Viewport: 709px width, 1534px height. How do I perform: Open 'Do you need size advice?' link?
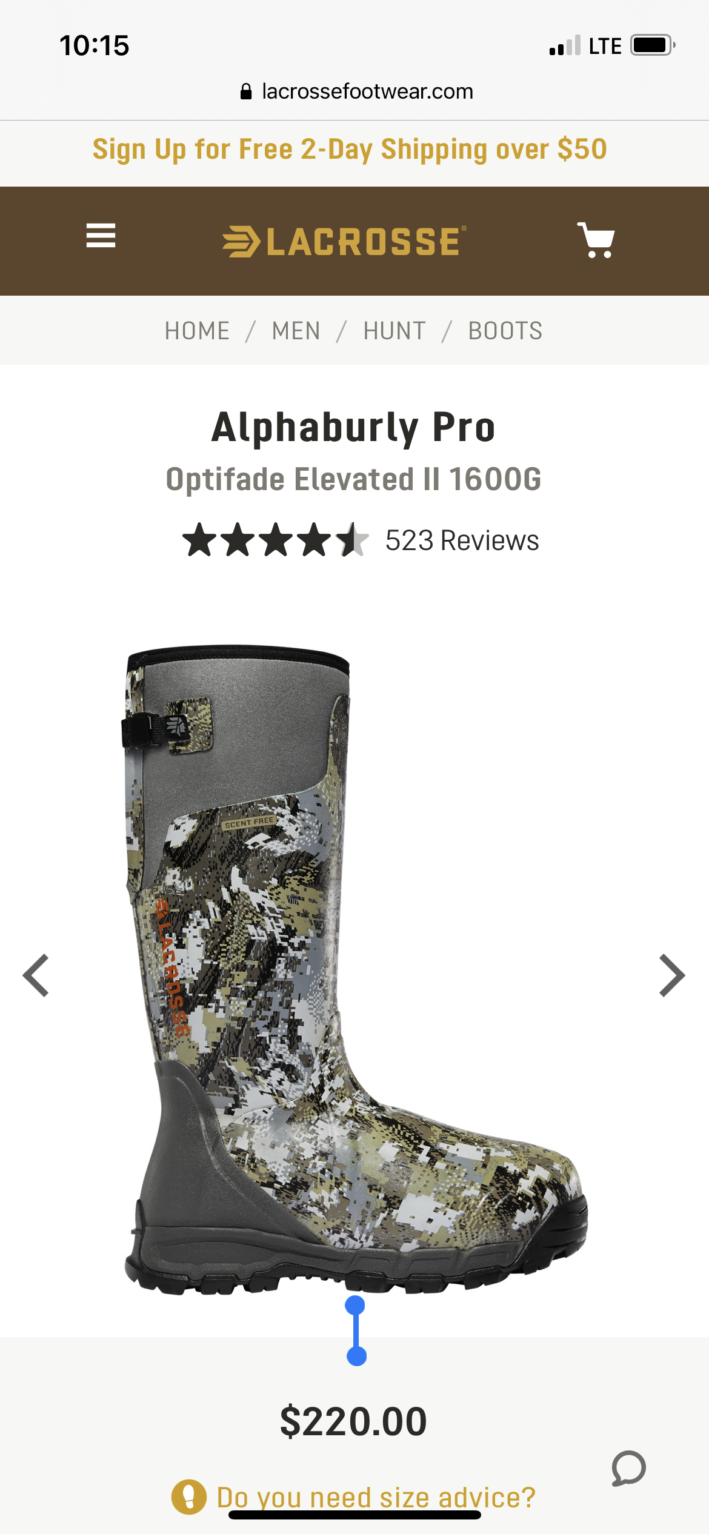[376, 1497]
